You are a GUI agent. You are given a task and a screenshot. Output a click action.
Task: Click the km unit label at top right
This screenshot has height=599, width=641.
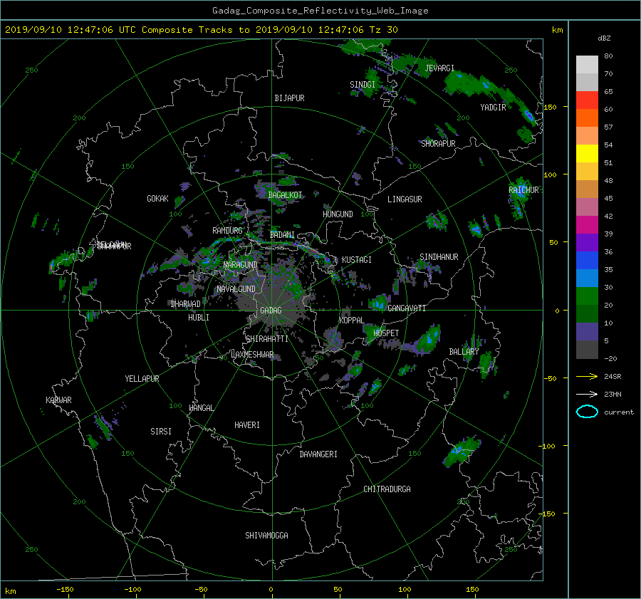[x=557, y=30]
